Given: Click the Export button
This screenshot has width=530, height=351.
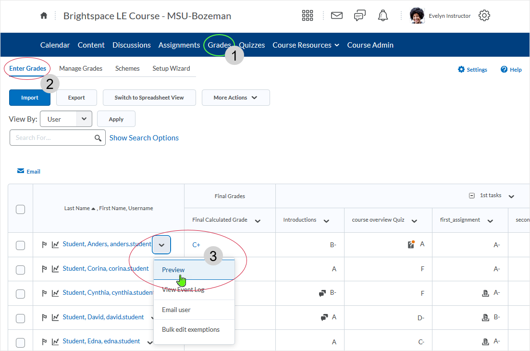Looking at the screenshot, I should [76, 98].
